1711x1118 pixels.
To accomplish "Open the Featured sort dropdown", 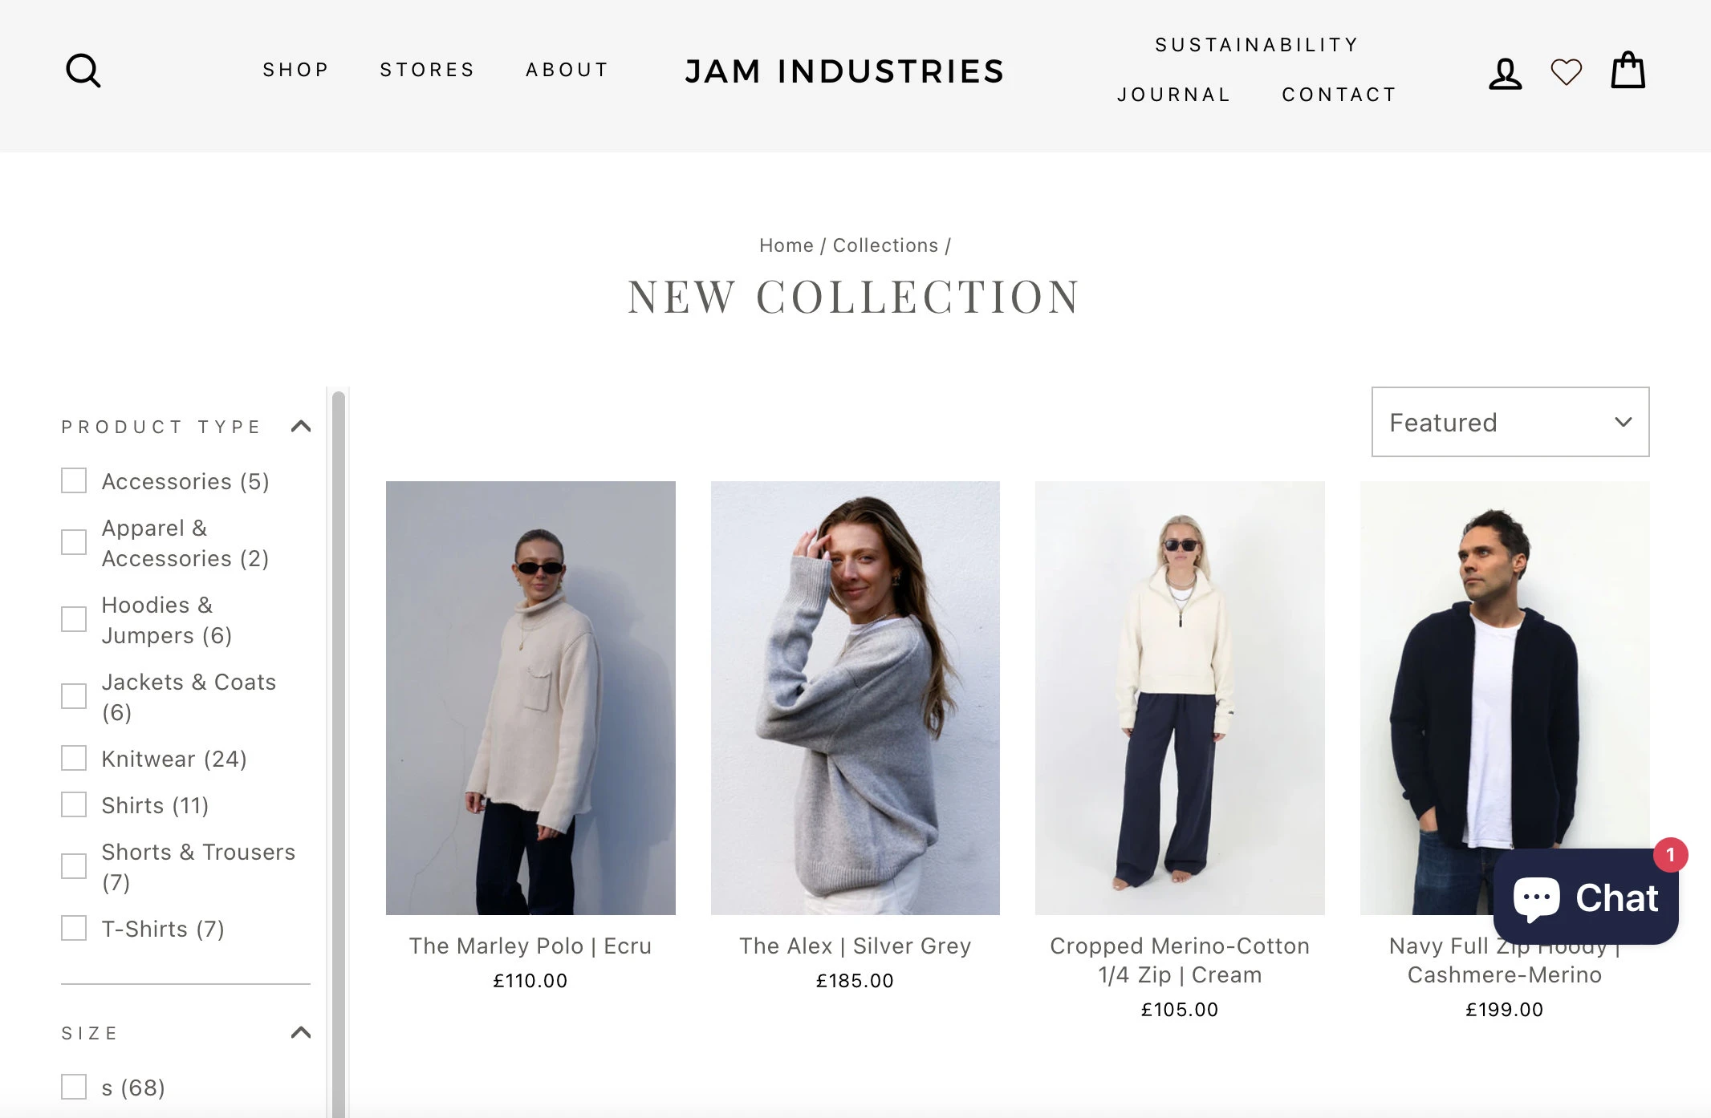I will coord(1510,422).
